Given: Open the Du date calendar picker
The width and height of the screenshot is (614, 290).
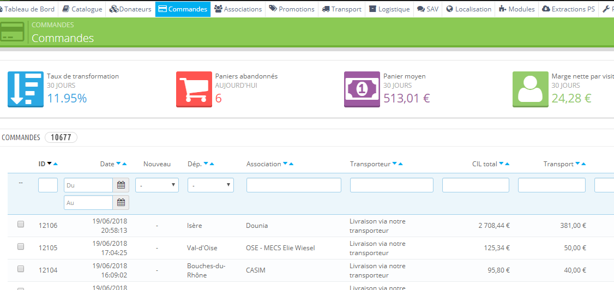Looking at the screenshot, I should (x=121, y=185).
